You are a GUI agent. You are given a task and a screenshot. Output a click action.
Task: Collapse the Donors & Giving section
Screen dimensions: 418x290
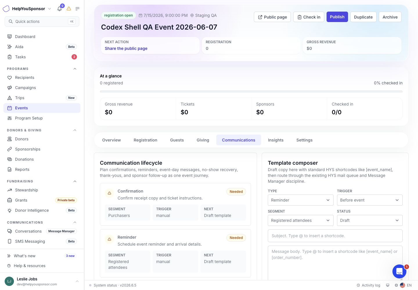coord(75,130)
